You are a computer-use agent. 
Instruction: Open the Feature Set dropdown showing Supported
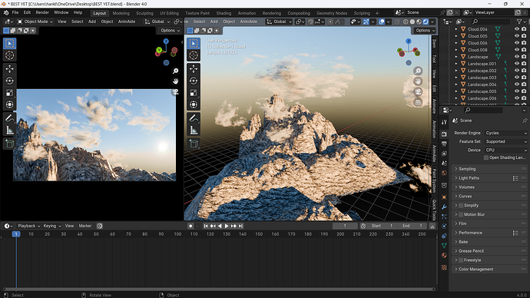tap(506, 141)
